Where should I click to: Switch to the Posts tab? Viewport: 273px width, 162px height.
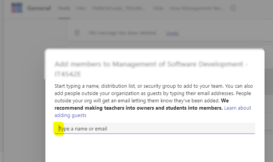(x=64, y=8)
